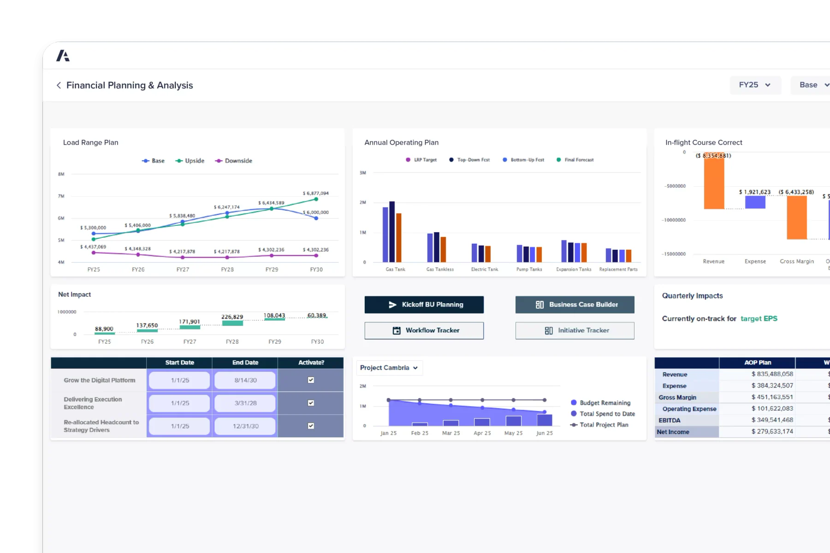Click the Start Date column header
The height and width of the screenshot is (553, 830).
tap(179, 363)
